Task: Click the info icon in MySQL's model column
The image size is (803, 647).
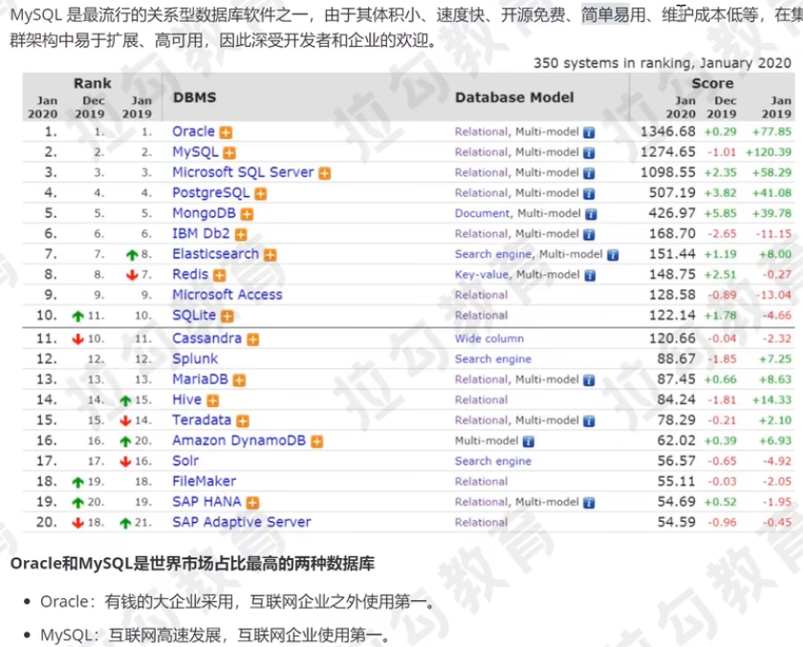Action: point(590,153)
